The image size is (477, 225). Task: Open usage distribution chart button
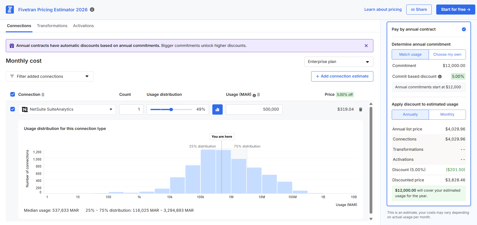(x=217, y=110)
